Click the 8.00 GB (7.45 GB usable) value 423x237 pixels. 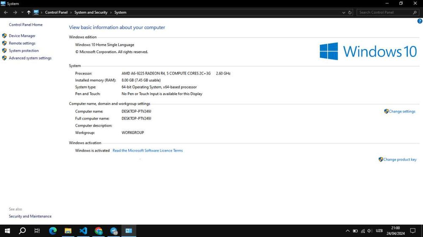tap(141, 80)
